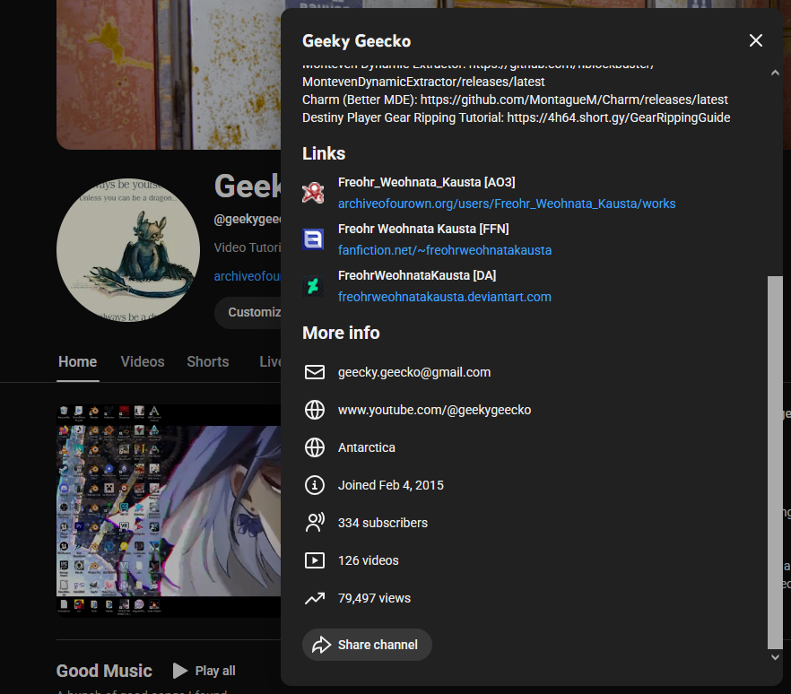791x694 pixels.
Task: Click the FFN site icon
Action: [x=313, y=239]
